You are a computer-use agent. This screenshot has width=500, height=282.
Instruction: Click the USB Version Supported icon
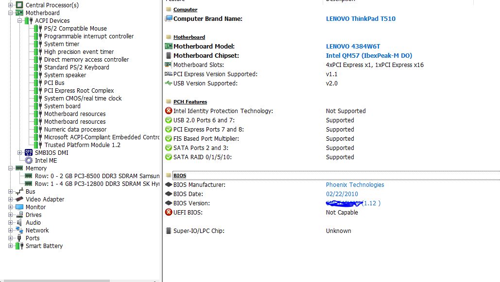click(x=168, y=83)
